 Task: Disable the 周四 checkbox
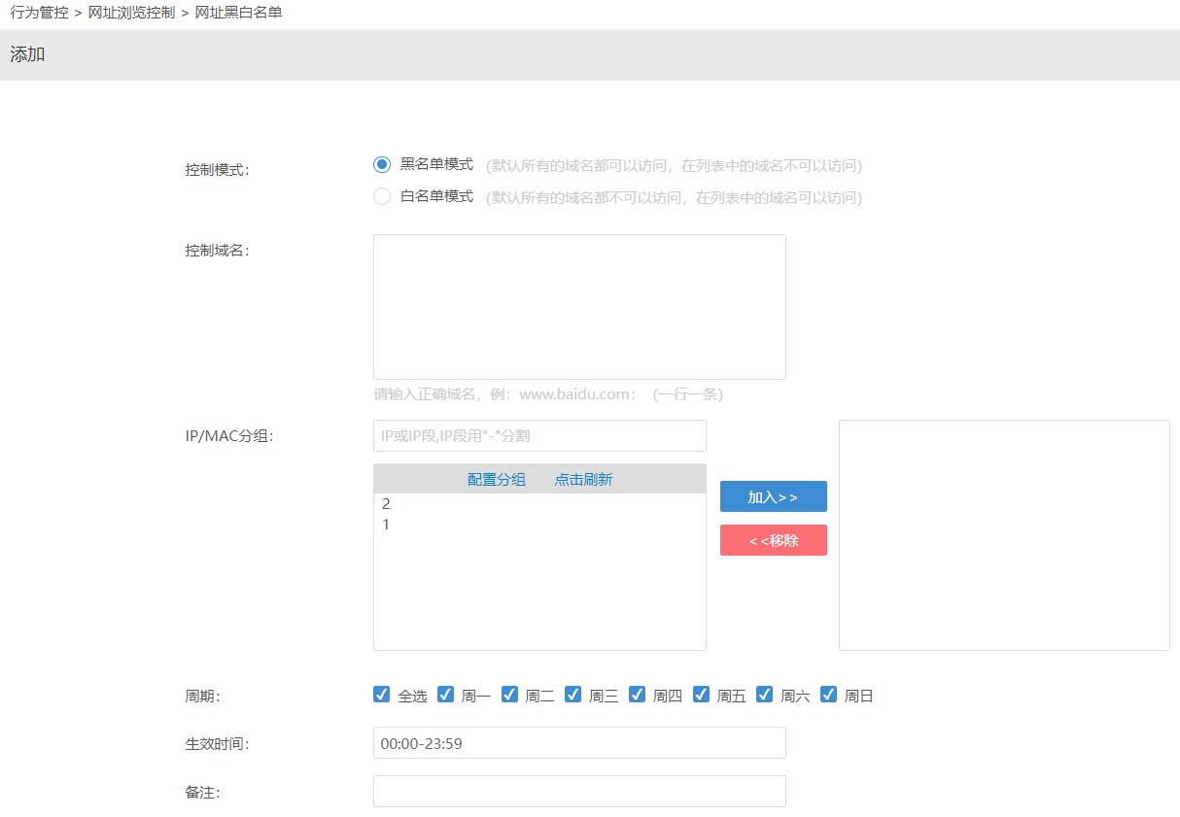click(x=638, y=695)
